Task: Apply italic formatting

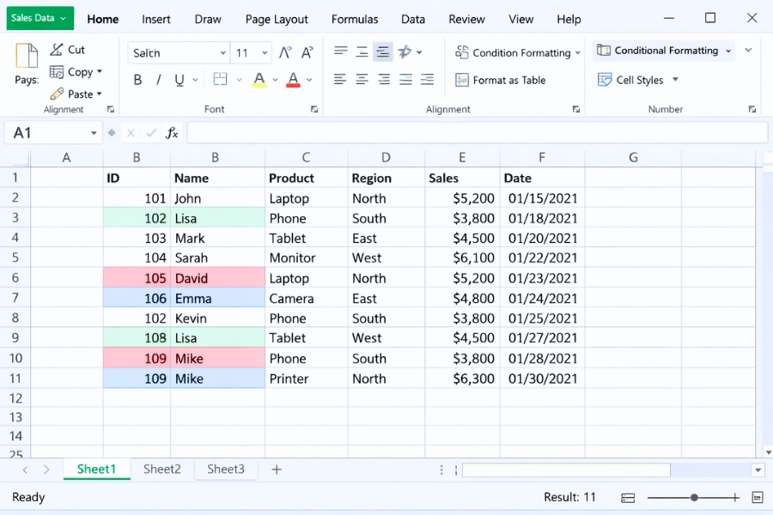Action: 160,79
